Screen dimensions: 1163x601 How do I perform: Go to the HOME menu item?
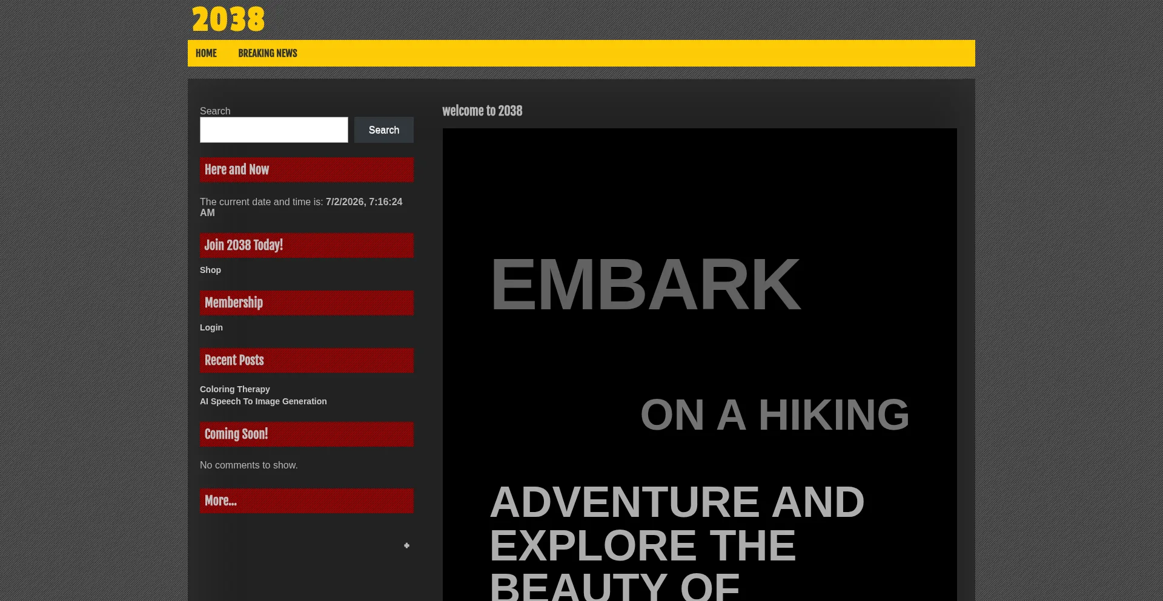click(206, 53)
